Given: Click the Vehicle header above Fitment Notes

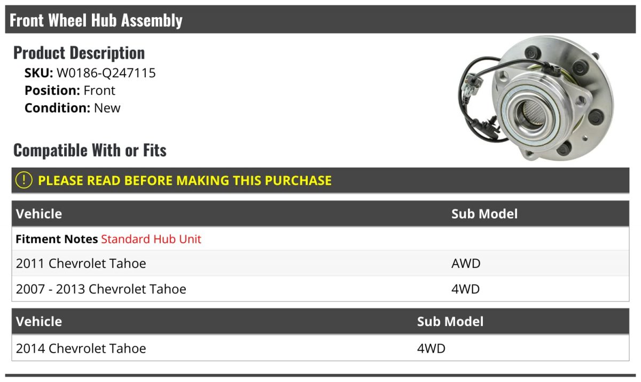Looking at the screenshot, I should [39, 214].
